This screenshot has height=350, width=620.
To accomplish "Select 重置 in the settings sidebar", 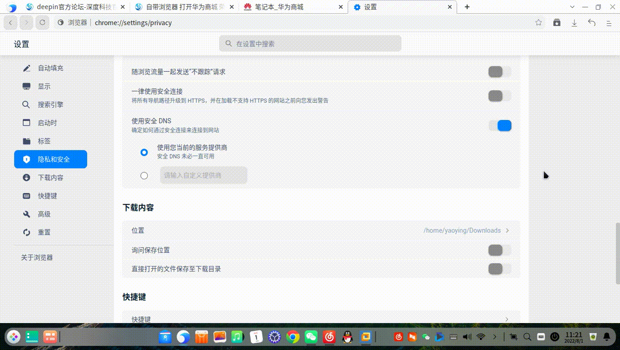I will coord(44,232).
